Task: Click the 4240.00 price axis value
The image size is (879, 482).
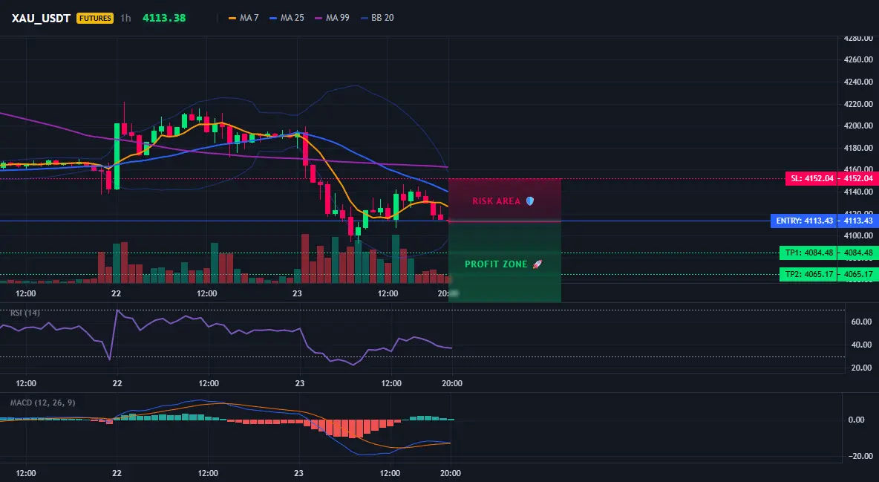Action: 857,82
